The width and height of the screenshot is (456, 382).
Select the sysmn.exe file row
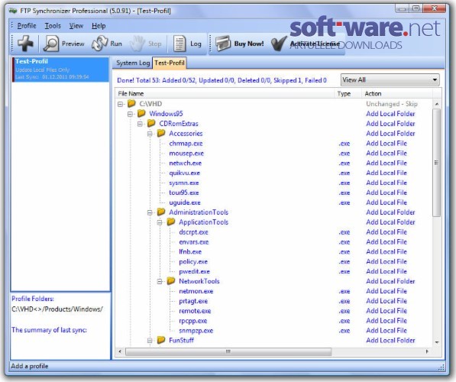pos(273,183)
